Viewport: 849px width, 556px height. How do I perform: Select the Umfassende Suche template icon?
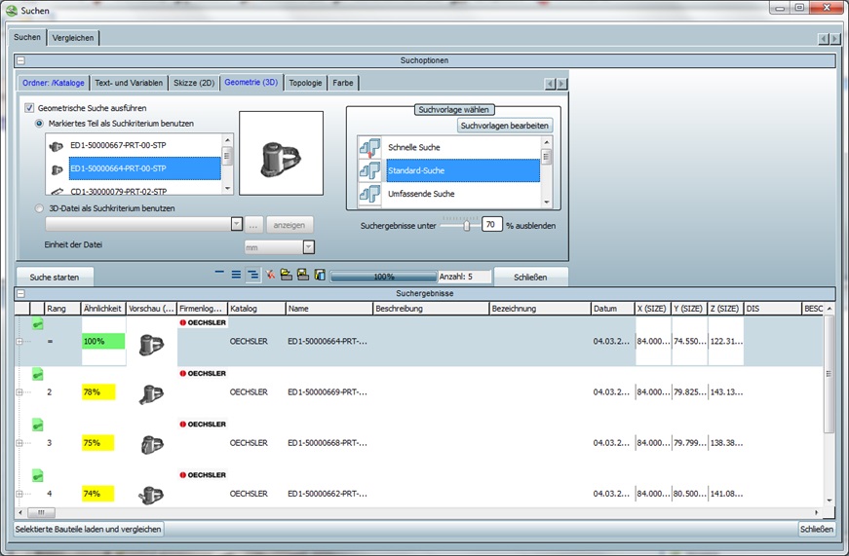(x=370, y=194)
